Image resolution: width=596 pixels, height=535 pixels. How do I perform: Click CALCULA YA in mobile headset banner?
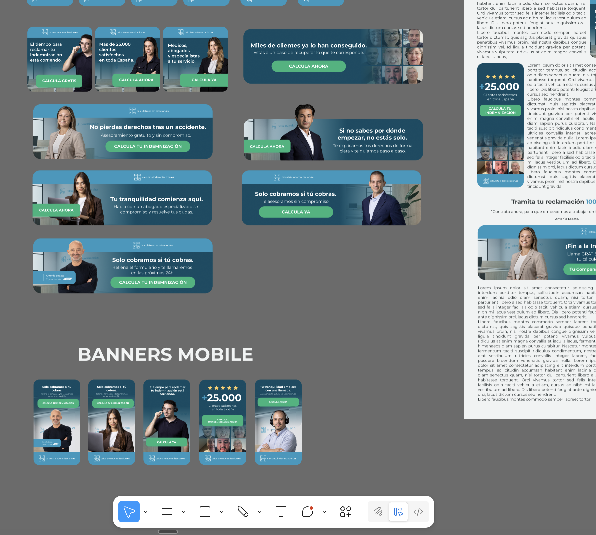167,442
